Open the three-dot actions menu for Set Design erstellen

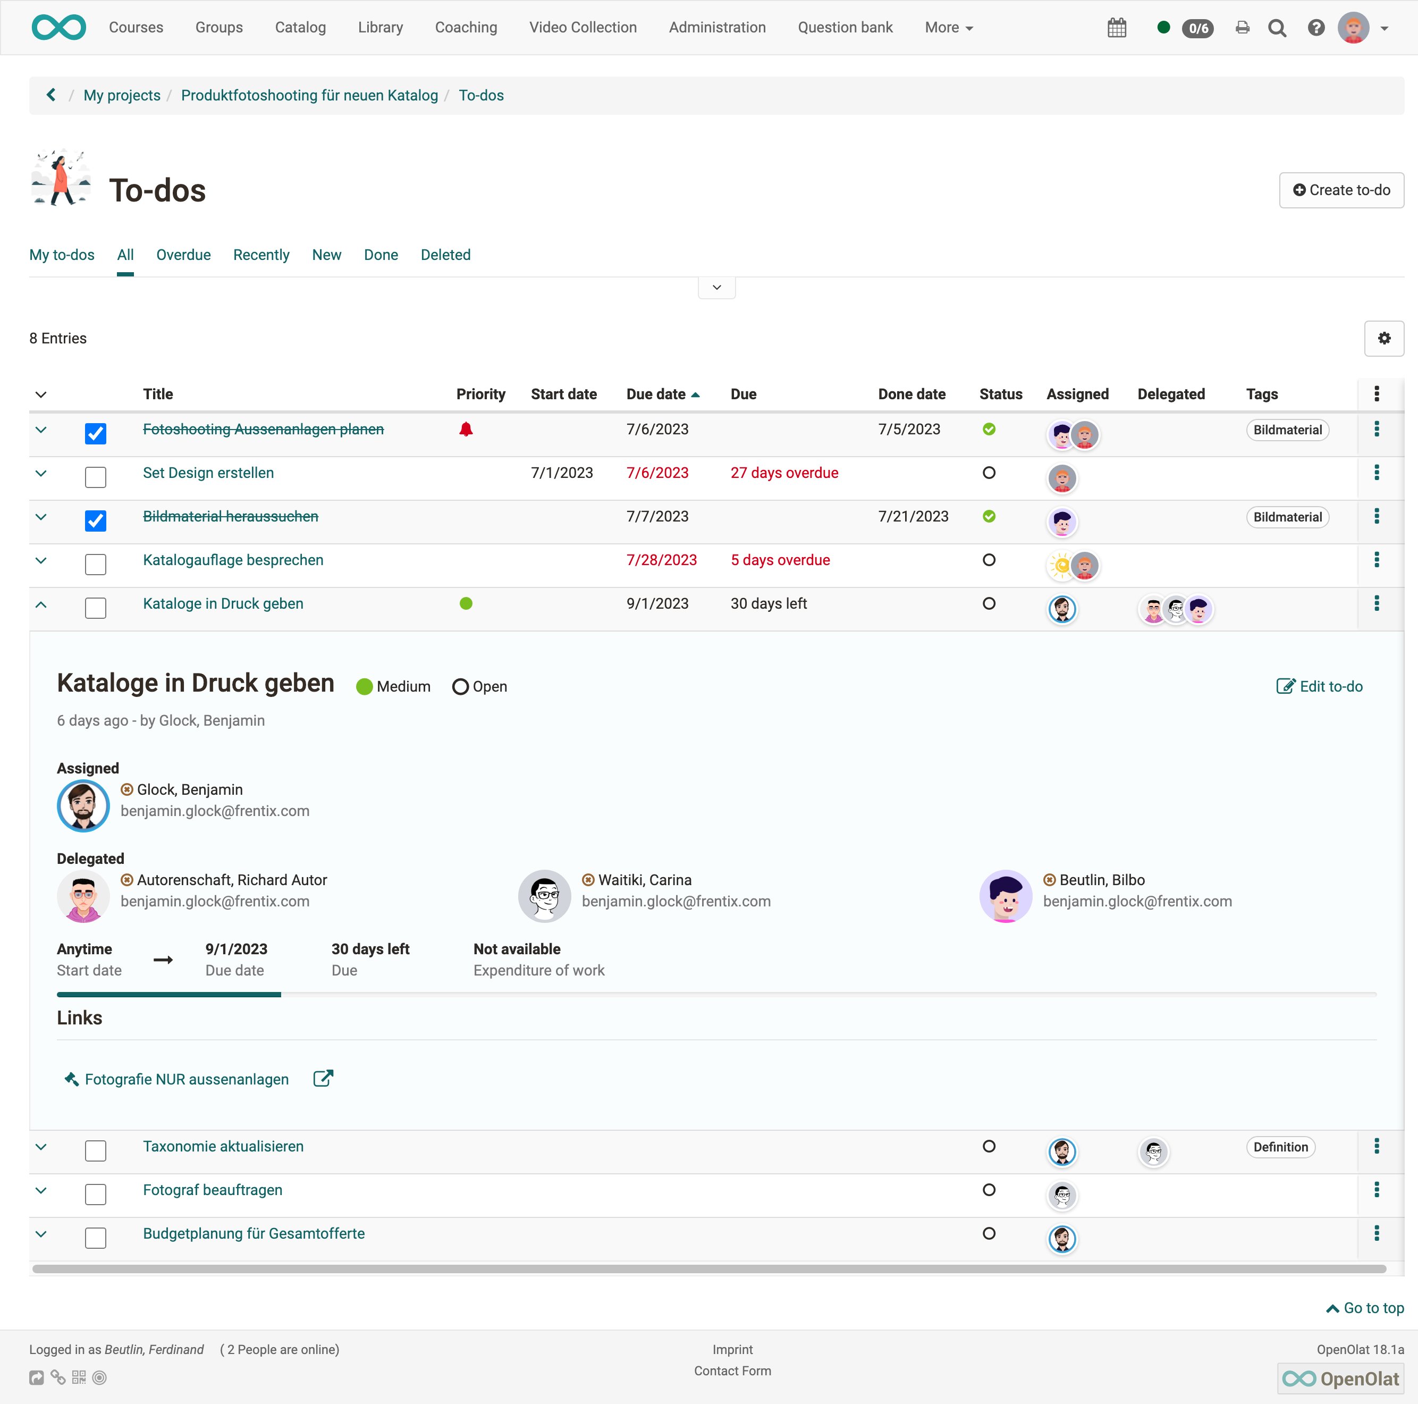pos(1378,473)
